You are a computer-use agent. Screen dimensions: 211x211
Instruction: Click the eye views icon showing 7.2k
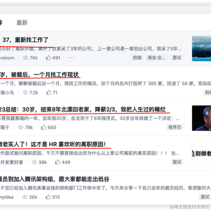click(25, 93)
